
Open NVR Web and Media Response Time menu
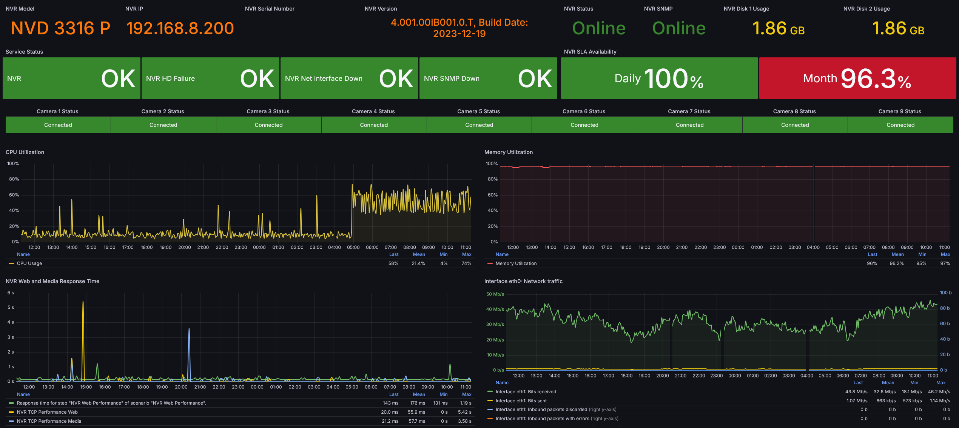(x=52, y=281)
